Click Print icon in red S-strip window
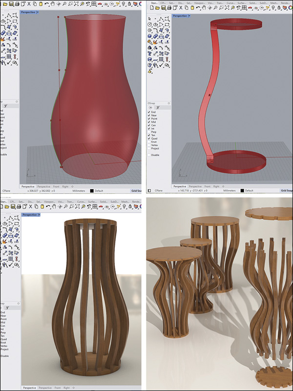293x391 pixels. pos(169,8)
